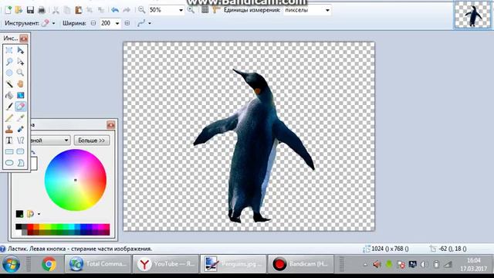494x278 pixels.
Task: Select the Move Selected Pixels tool
Action: point(21,50)
